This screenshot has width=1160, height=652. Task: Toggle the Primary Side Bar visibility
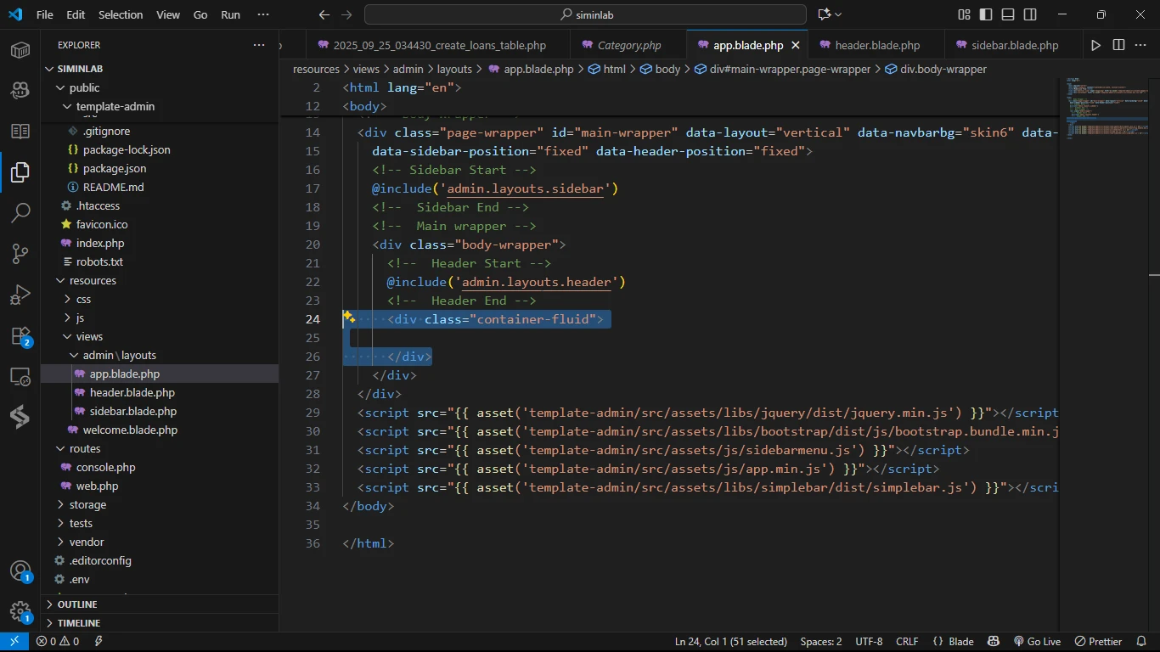986,14
